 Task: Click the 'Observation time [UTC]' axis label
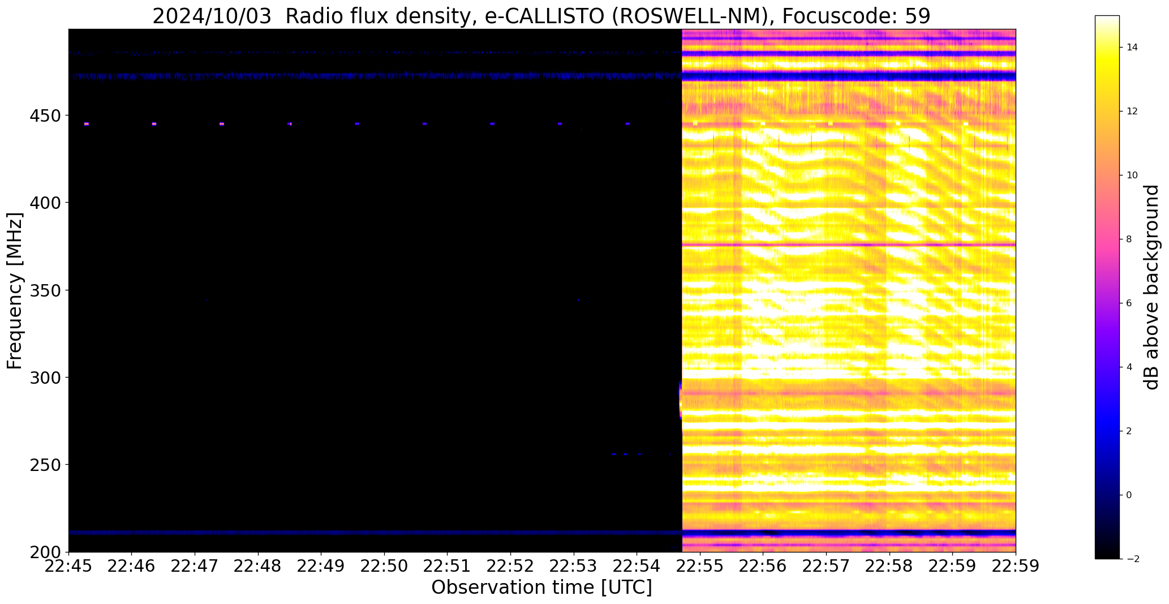pos(541,587)
